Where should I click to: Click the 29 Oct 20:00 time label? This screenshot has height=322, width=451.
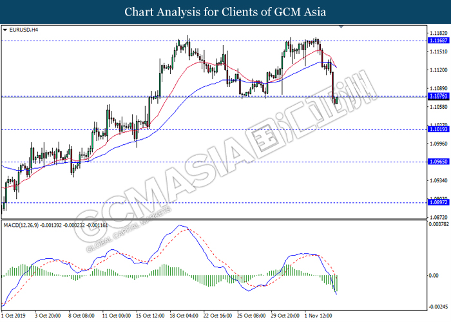point(285,316)
